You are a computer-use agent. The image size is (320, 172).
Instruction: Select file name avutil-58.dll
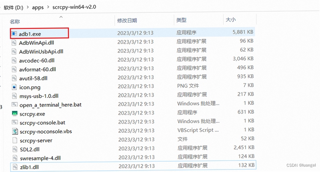tap(33, 78)
